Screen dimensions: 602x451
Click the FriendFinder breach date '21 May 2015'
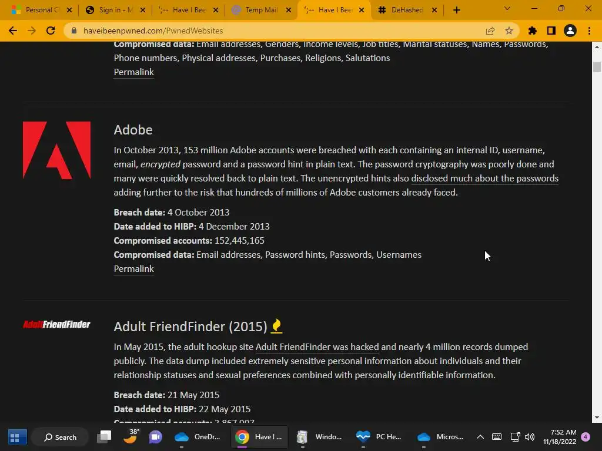coord(193,395)
